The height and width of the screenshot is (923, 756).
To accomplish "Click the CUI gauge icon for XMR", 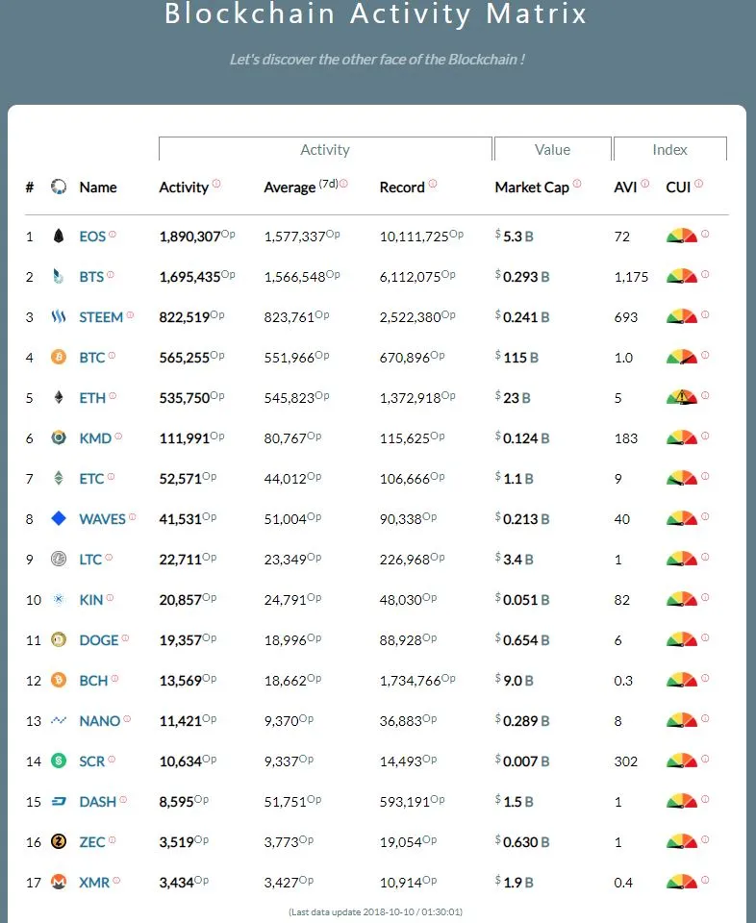I will [x=681, y=882].
